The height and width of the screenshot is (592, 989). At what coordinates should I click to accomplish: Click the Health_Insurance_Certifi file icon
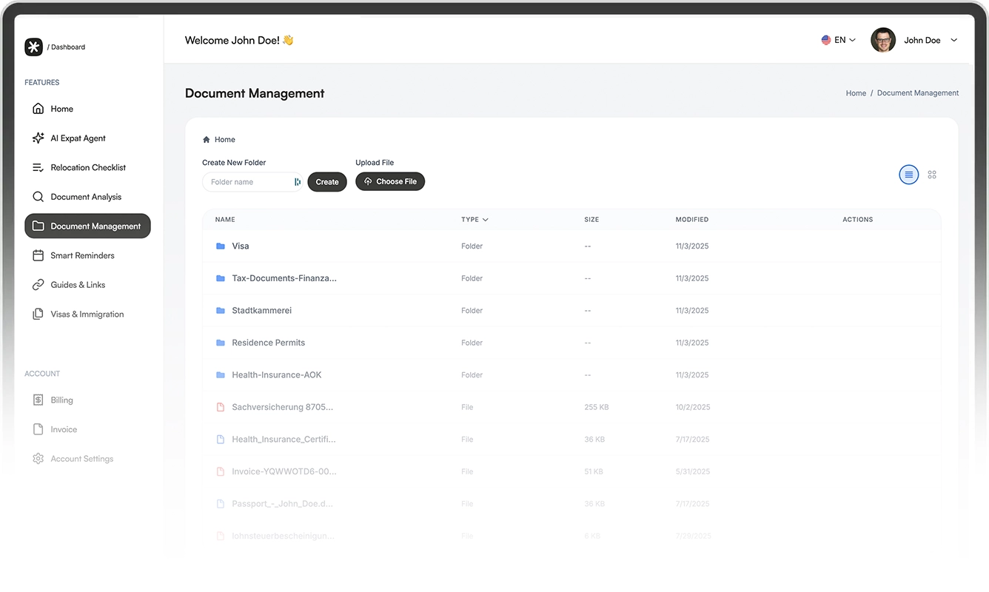tap(221, 440)
